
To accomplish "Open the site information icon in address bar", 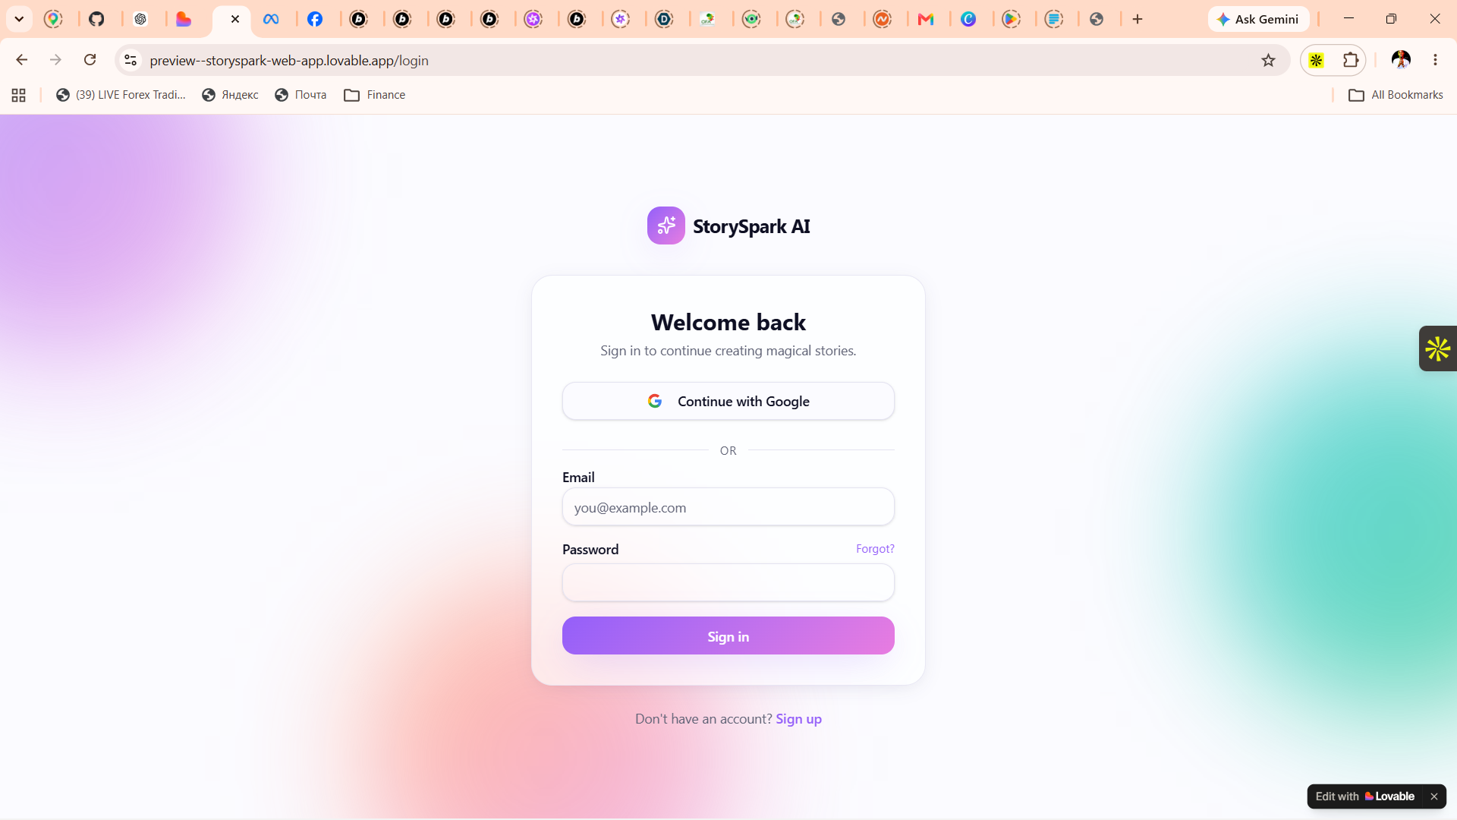I will click(x=131, y=60).
